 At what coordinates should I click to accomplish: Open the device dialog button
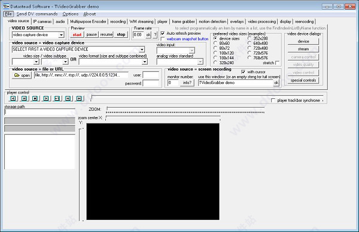(303, 41)
